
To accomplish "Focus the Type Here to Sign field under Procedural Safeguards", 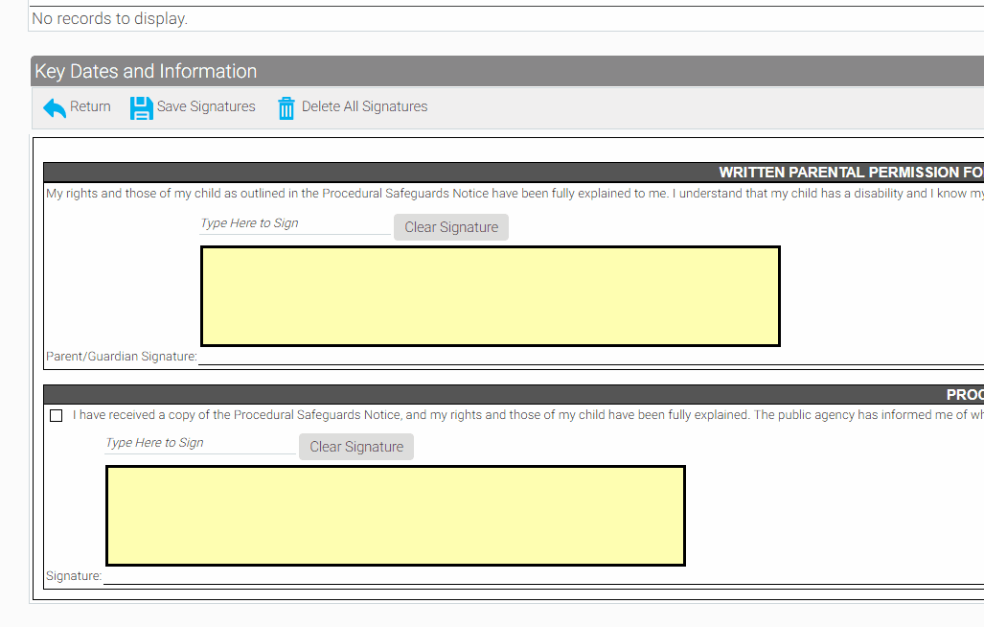I will [x=199, y=443].
